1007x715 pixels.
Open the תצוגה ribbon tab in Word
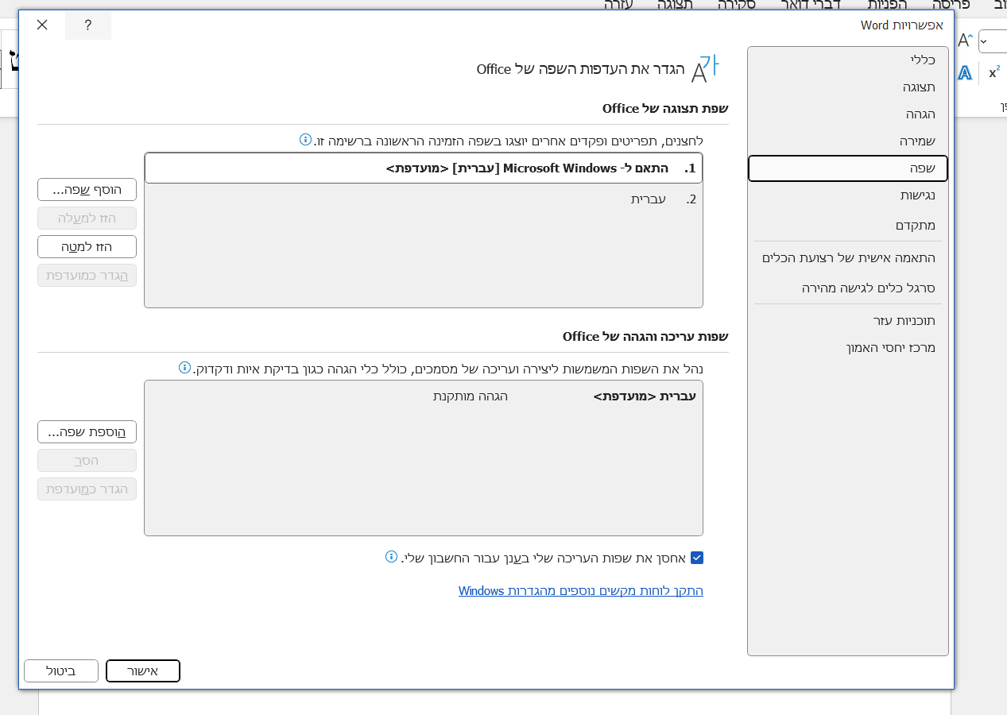click(x=675, y=4)
